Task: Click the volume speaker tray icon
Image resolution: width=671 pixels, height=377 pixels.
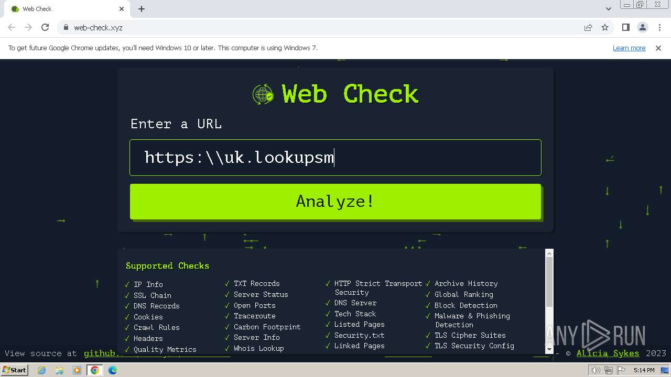Action: (596, 370)
